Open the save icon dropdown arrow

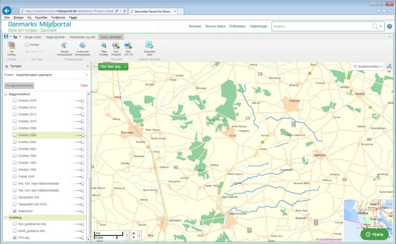(x=11, y=37)
